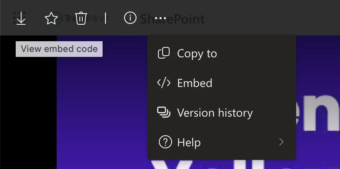340x169 pixels.
Task: Click the TrendMiner logo in the header
Action: coord(96,18)
